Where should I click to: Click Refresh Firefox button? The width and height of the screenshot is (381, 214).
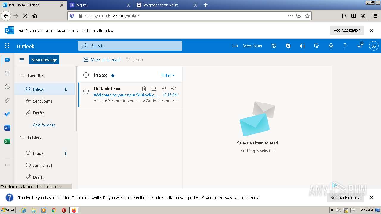346,197
